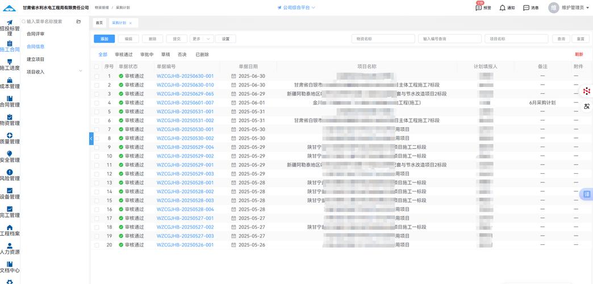Viewport: 593px width, 284px height.
Task: Focus the 项目名称 search field
Action: (516, 39)
